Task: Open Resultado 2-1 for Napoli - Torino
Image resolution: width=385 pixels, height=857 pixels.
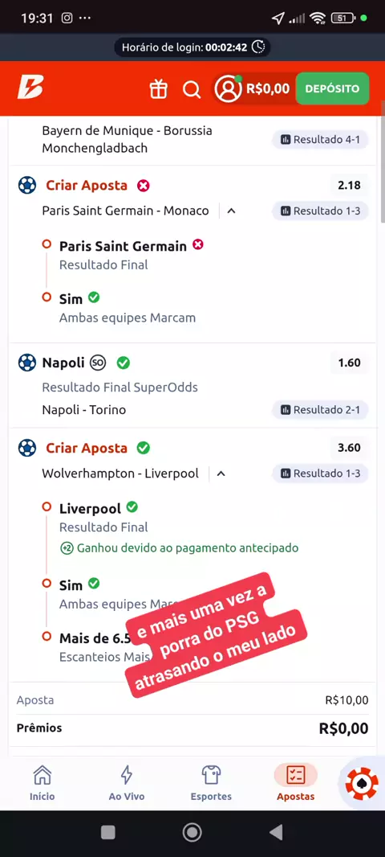Action: click(x=320, y=410)
